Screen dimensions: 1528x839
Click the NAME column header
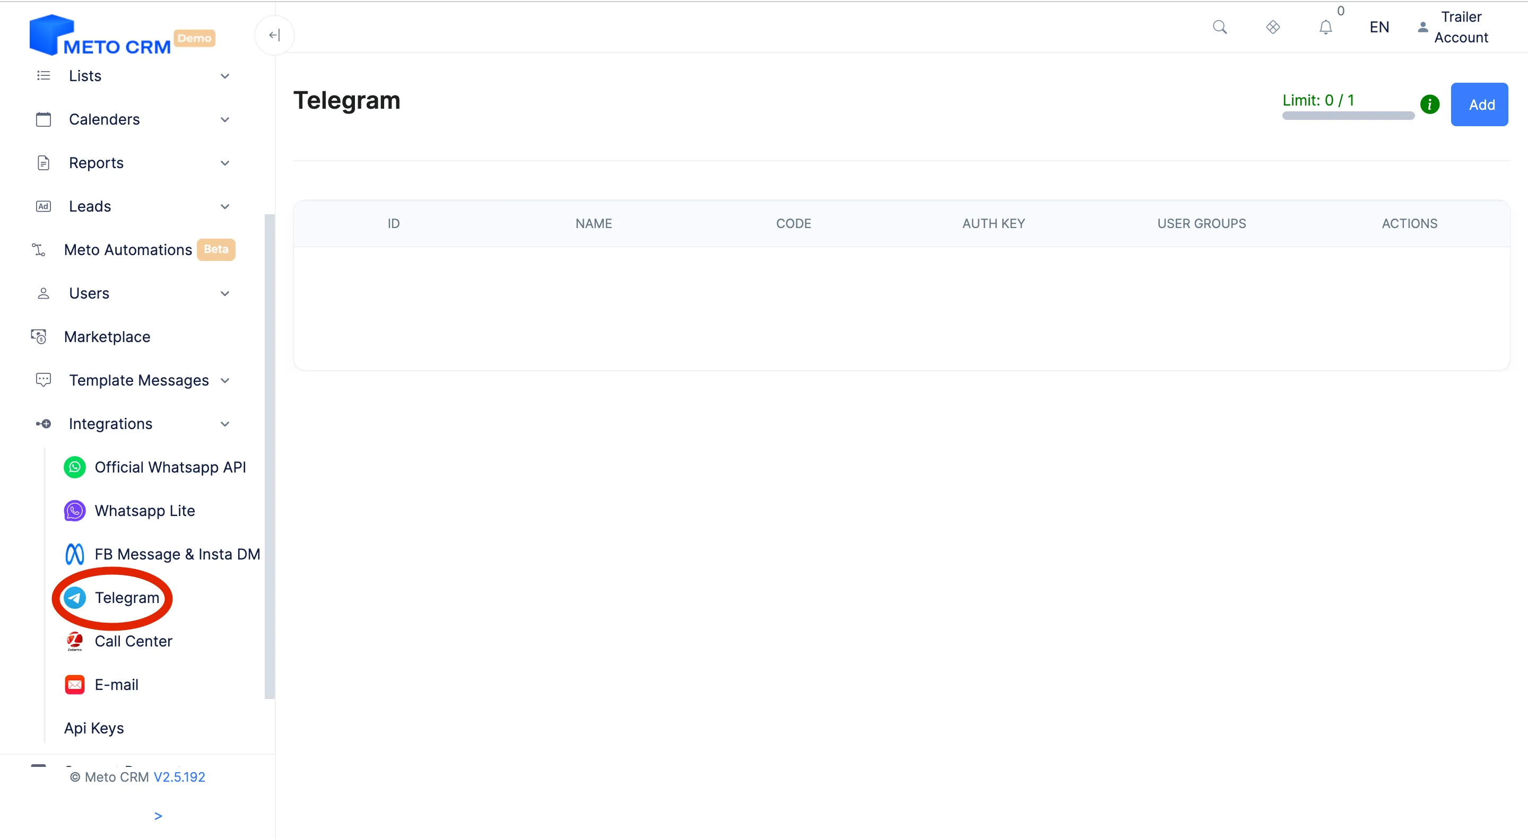coord(594,223)
